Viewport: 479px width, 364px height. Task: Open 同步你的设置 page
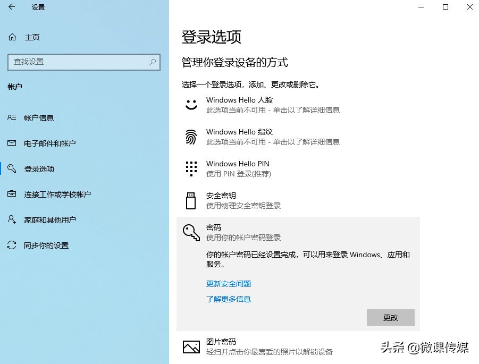coord(46,246)
